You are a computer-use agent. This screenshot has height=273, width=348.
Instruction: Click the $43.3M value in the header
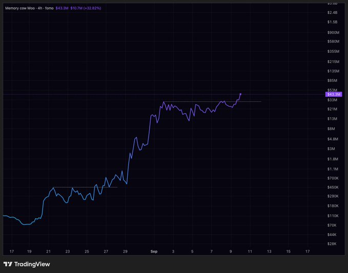(62, 8)
